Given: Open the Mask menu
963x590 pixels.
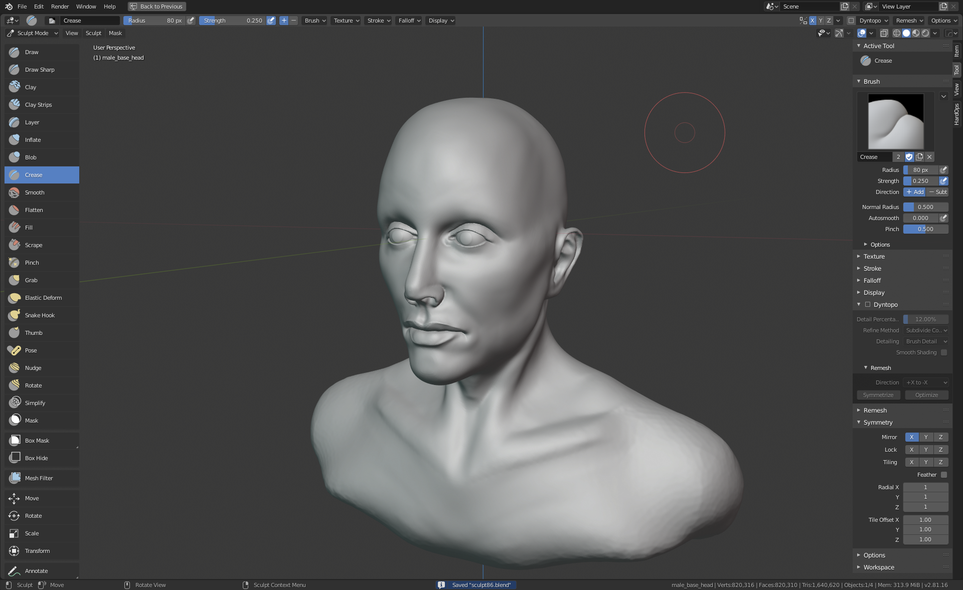Looking at the screenshot, I should click(115, 33).
